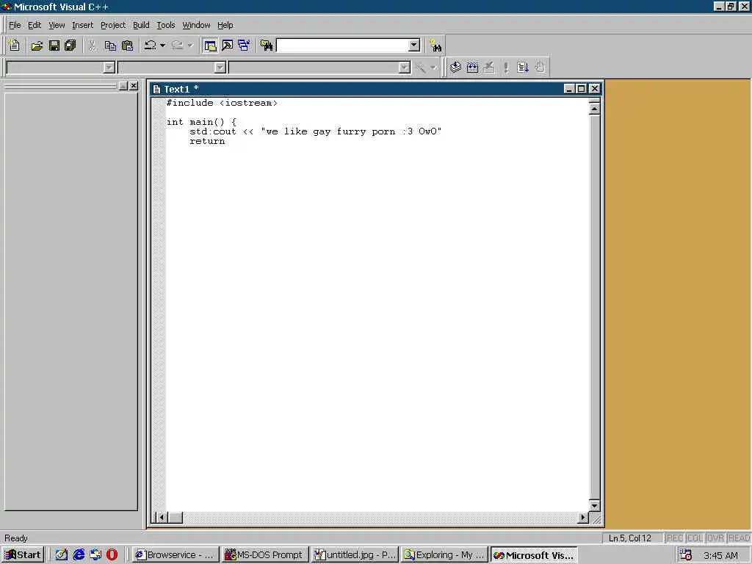Viewport: 752px width, 564px height.
Task: Undo last edit
Action: click(150, 46)
